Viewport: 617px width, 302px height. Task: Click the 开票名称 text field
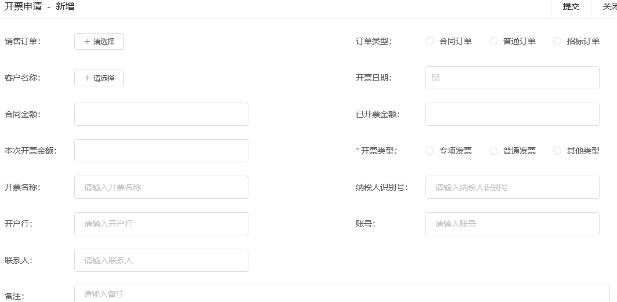pos(161,187)
